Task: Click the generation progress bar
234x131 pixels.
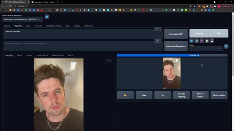Action: pos(172,55)
